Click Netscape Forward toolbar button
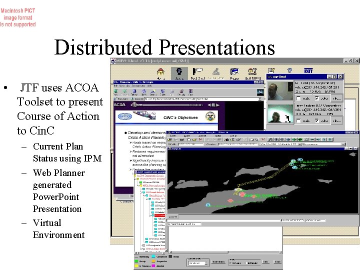The width and height of the screenshot is (360, 270). coord(124,92)
